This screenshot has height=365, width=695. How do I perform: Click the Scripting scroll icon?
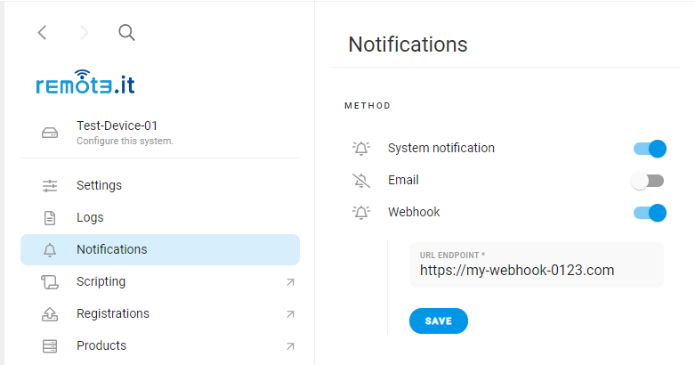coord(50,281)
